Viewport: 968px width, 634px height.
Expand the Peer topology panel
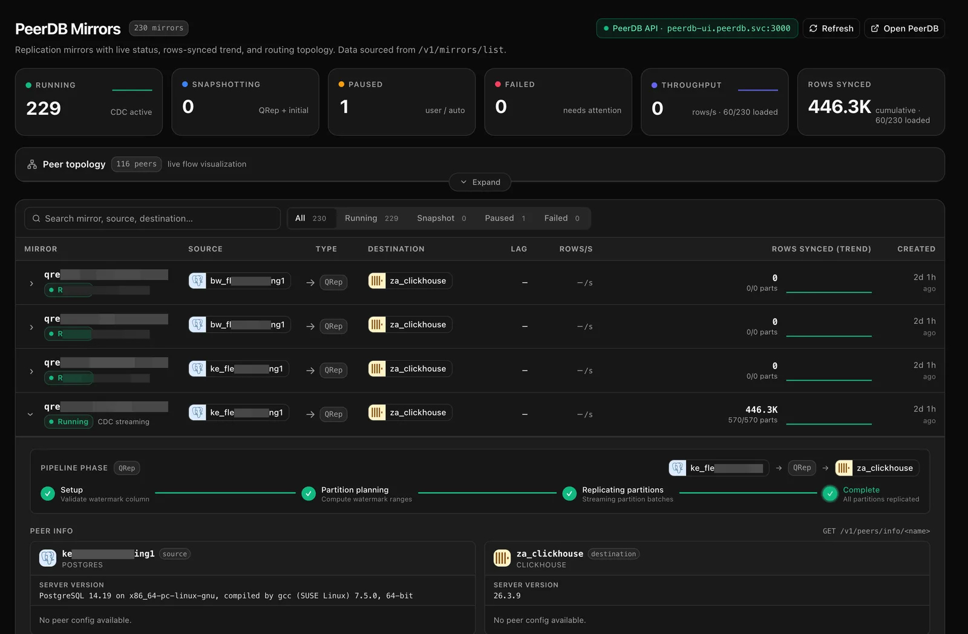click(480, 182)
